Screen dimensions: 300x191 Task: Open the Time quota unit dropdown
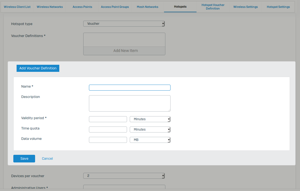150,130
